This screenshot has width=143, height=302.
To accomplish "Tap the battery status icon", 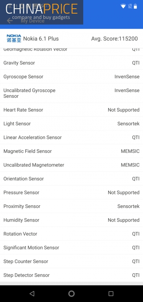I will tap(135, 6).
